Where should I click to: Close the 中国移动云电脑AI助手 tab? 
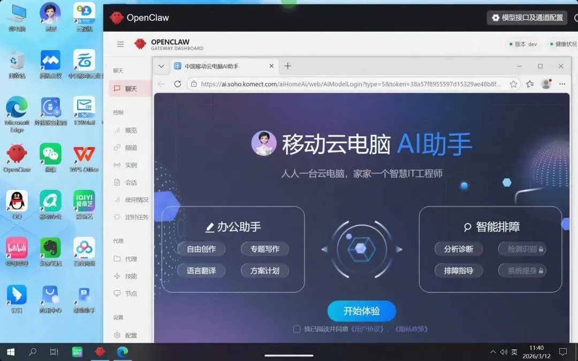pos(271,66)
